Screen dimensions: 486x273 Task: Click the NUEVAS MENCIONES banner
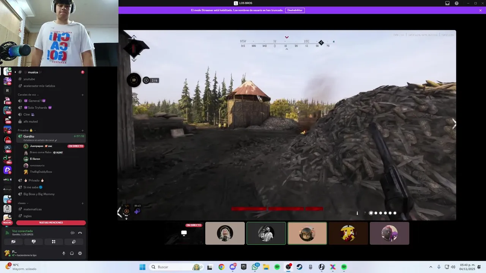click(51, 223)
